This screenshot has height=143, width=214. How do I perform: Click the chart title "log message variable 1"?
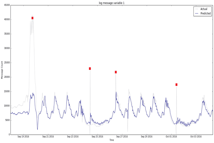point(112,3)
